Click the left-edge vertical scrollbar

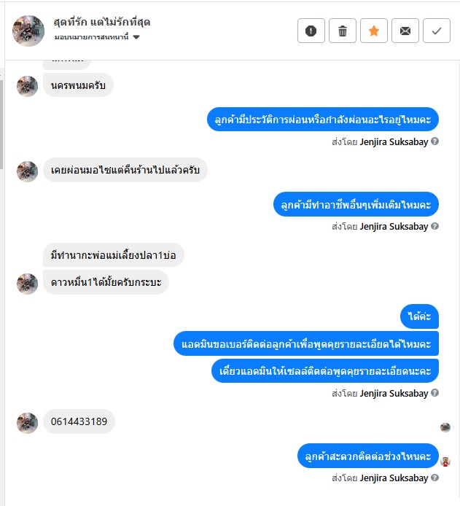pyautogui.click(x=1, y=124)
